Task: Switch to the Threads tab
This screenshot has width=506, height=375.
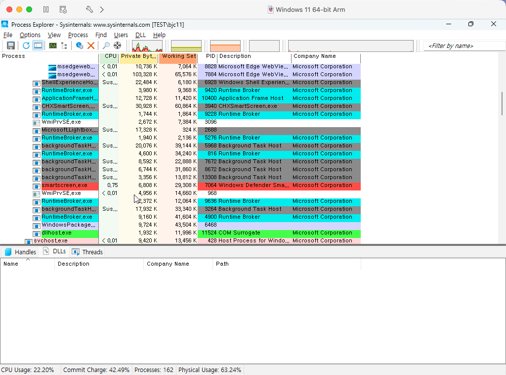Action: coord(87,252)
